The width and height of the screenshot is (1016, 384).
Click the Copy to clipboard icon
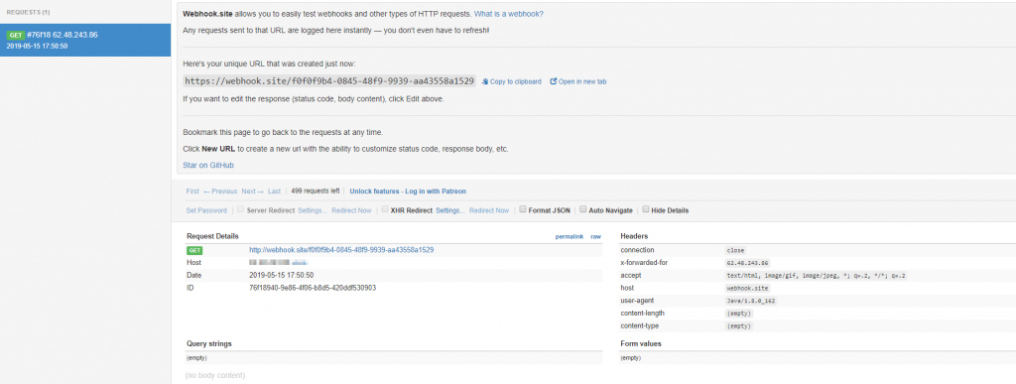coord(485,81)
